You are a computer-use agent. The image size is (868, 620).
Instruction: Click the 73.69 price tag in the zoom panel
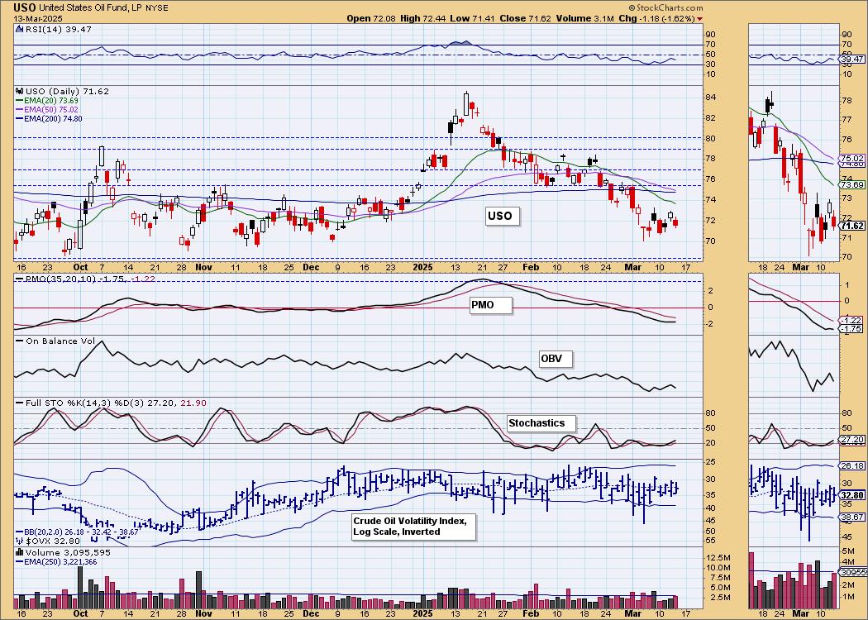(x=852, y=184)
